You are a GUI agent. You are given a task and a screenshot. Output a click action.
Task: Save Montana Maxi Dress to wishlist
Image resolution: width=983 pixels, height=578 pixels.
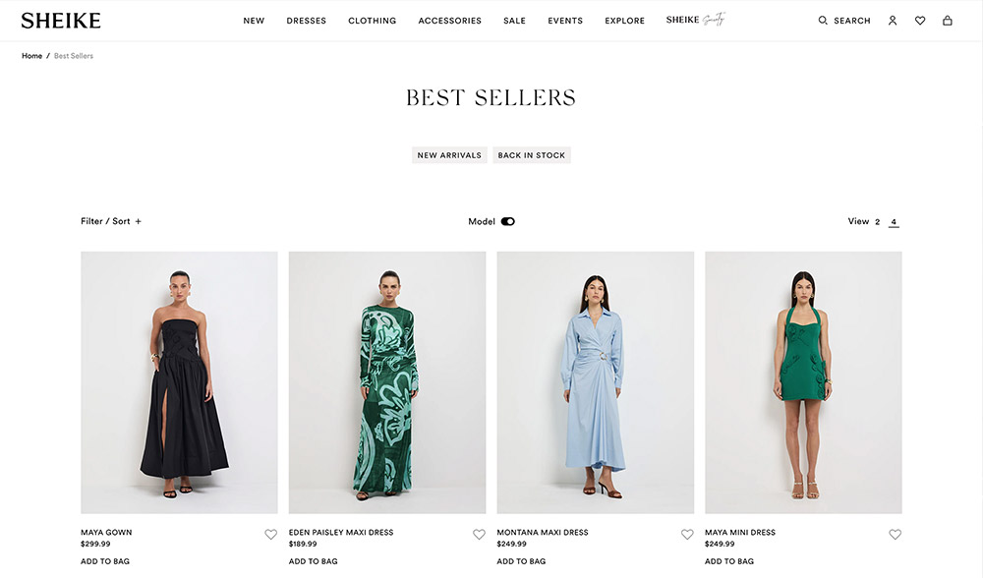(687, 534)
